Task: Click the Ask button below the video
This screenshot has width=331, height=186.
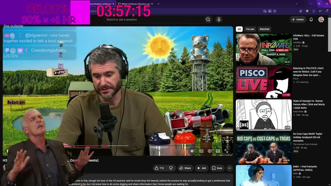Action: pyautogui.click(x=201, y=168)
